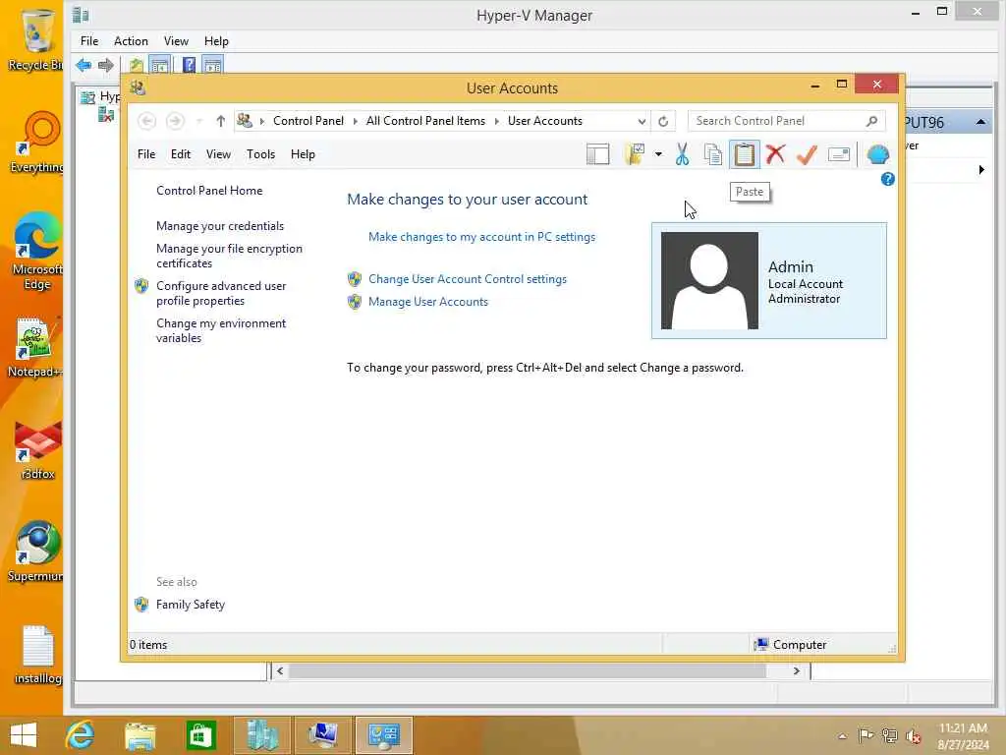Go up one level with Up arrow
Screen dimensions: 1006x755
click(x=221, y=121)
